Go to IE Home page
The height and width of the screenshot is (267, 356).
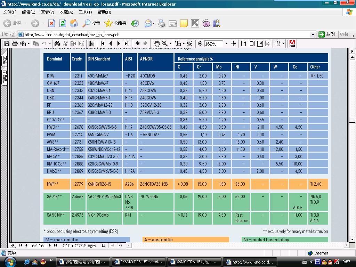point(74,23)
